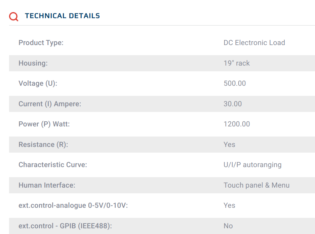The image size is (315, 234).
Task: Click the Touch panel & Menu value
Action: click(257, 185)
